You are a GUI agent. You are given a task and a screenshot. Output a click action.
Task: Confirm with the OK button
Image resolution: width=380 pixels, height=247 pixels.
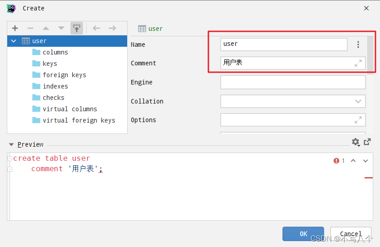pyautogui.click(x=303, y=234)
